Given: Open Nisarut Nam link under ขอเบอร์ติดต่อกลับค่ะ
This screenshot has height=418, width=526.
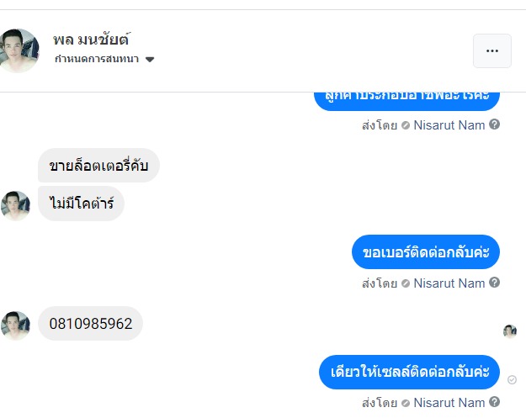Looking at the screenshot, I should pyautogui.click(x=449, y=283).
